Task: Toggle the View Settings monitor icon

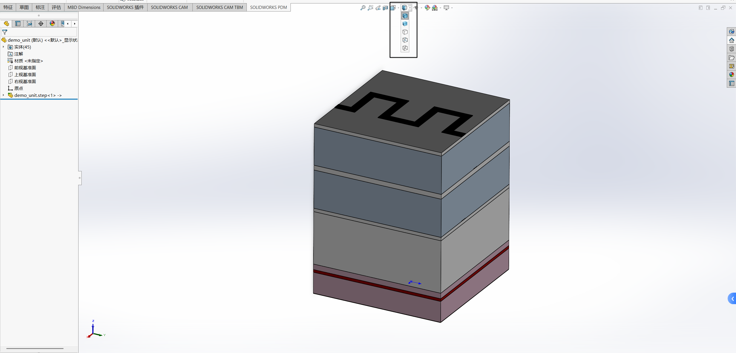Action: point(447,8)
